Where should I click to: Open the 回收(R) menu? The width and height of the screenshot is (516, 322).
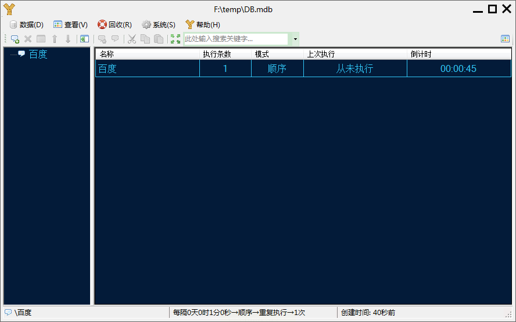pos(114,24)
